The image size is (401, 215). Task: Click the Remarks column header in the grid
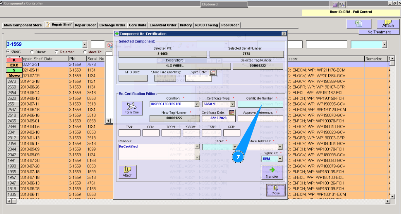(376, 59)
